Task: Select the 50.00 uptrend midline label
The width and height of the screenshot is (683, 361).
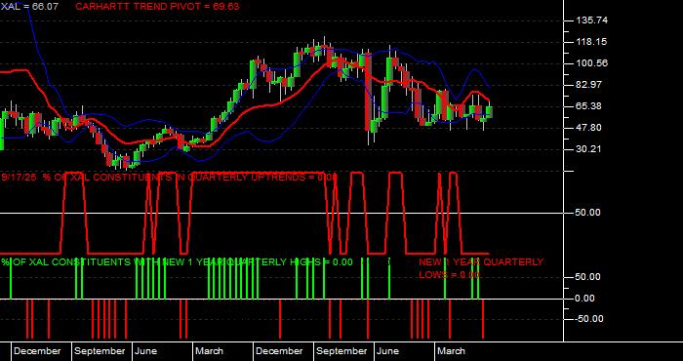Action: click(x=588, y=213)
